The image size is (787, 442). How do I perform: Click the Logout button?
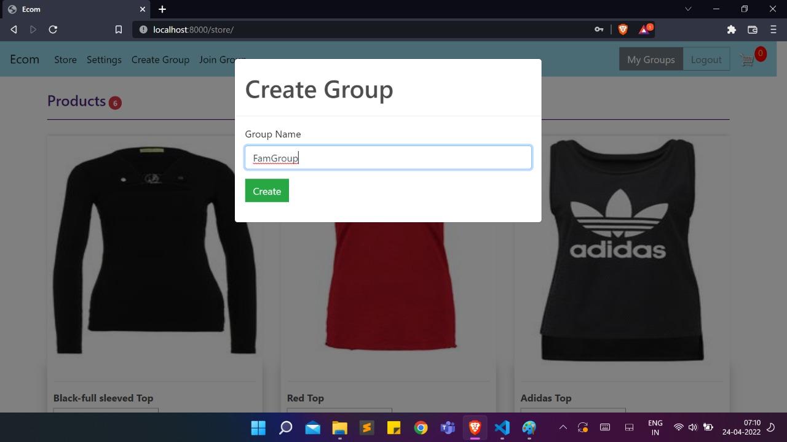click(706, 60)
